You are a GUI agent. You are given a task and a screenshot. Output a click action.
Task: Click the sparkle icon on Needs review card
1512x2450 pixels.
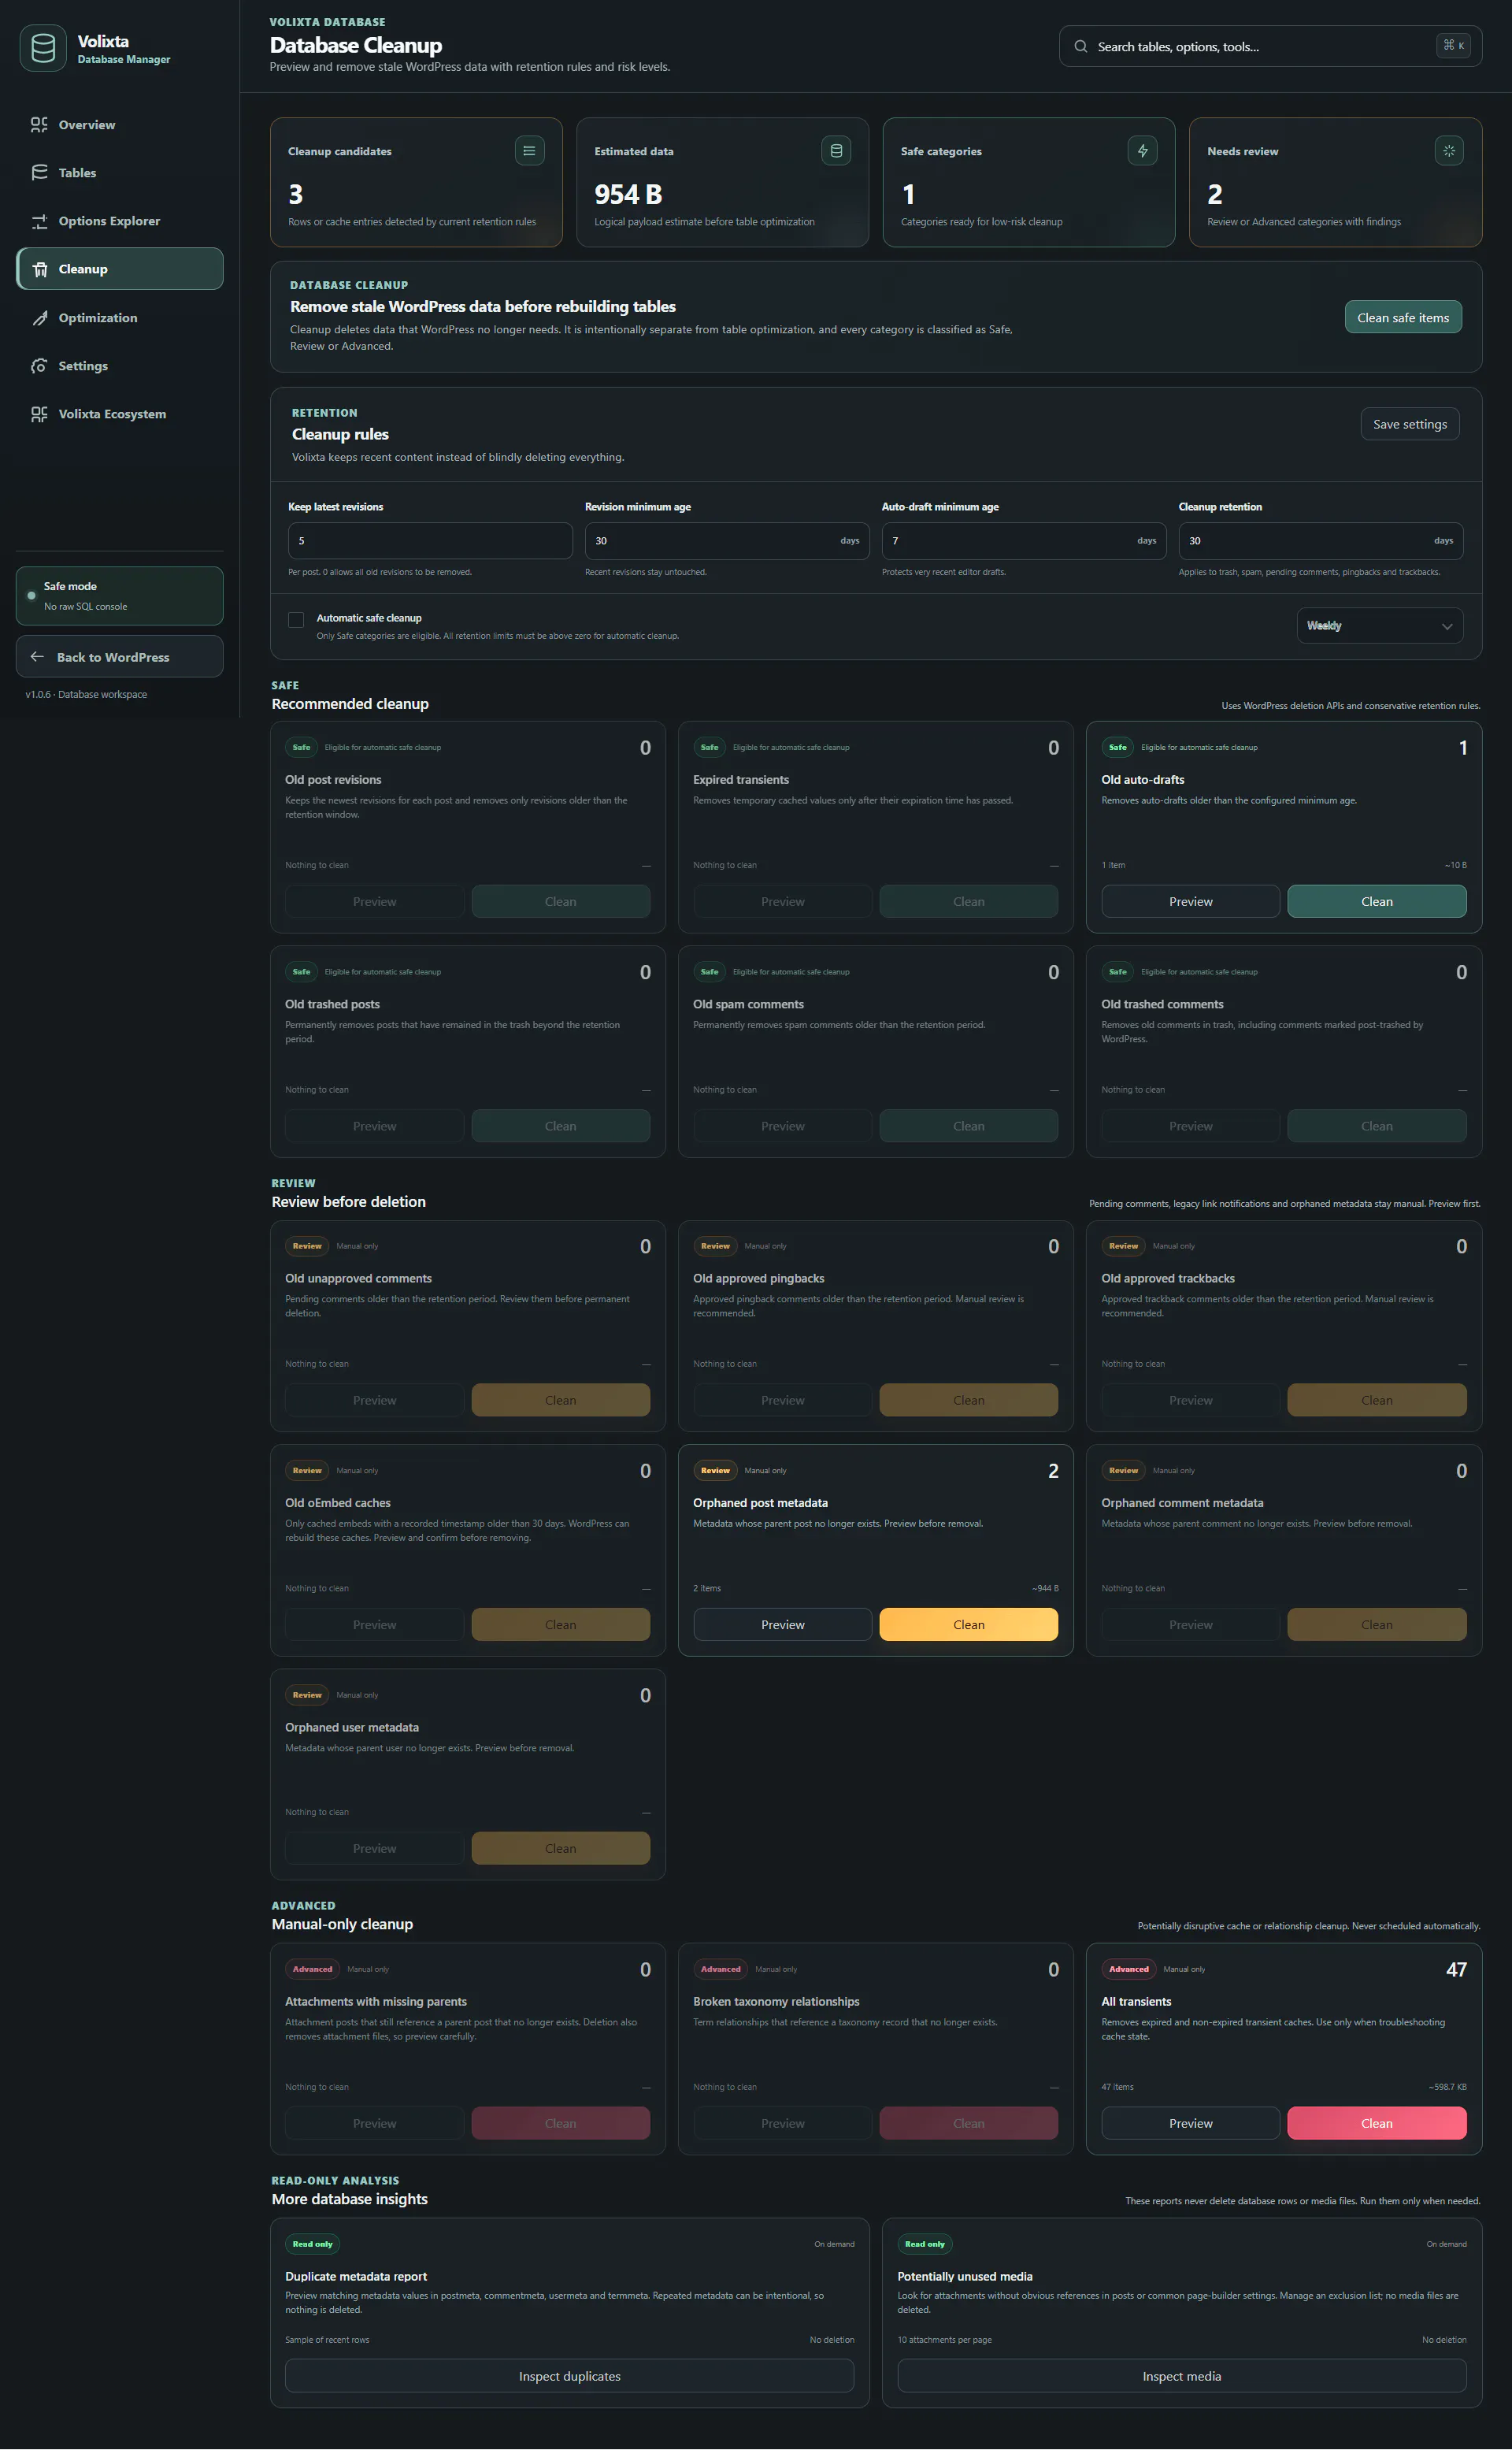1448,151
